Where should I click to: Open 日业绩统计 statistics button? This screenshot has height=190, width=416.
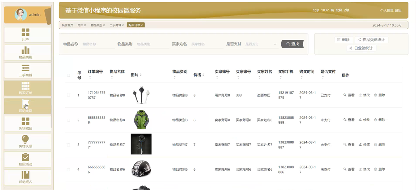click(x=361, y=48)
